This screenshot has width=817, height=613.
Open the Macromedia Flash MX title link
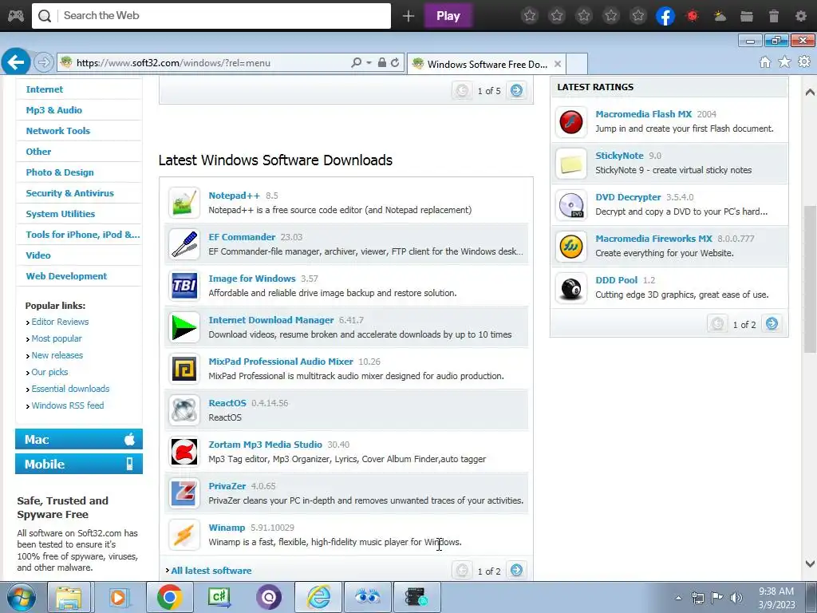click(x=644, y=113)
